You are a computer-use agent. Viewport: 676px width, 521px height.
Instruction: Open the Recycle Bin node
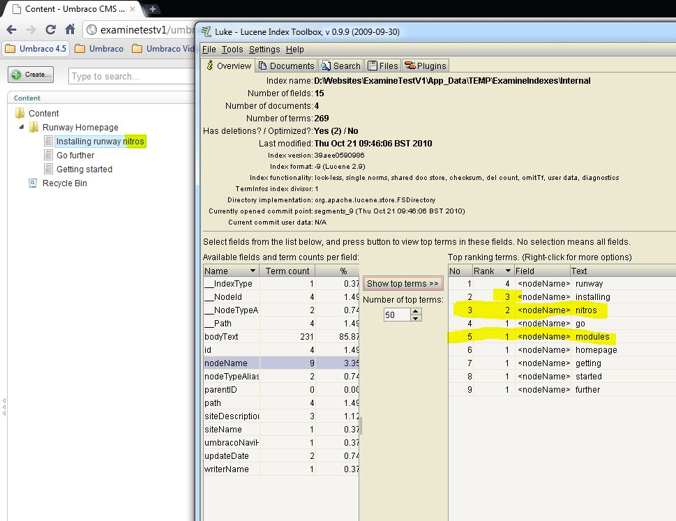tap(65, 183)
